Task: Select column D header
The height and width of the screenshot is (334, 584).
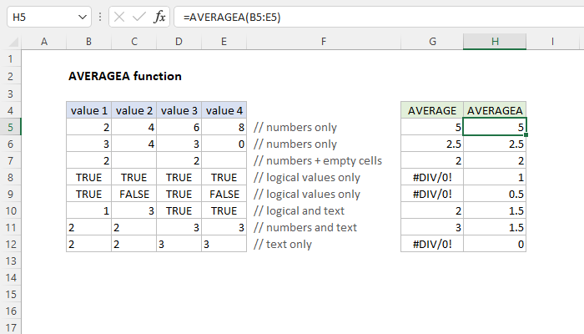Action: point(179,42)
